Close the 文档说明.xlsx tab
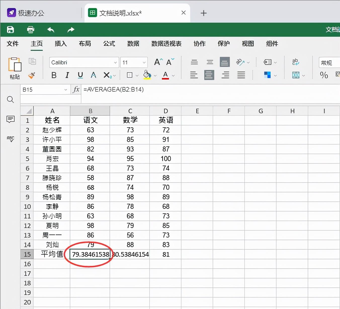 [184, 13]
